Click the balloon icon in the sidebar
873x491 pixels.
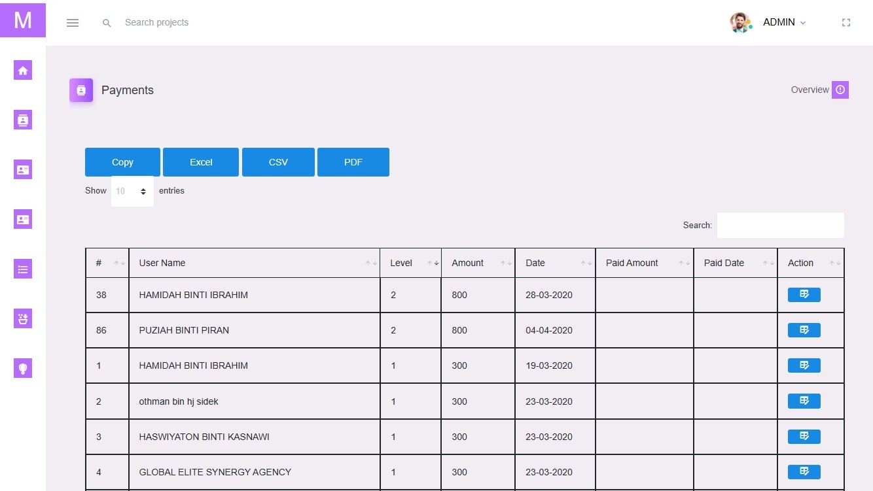pos(23,368)
